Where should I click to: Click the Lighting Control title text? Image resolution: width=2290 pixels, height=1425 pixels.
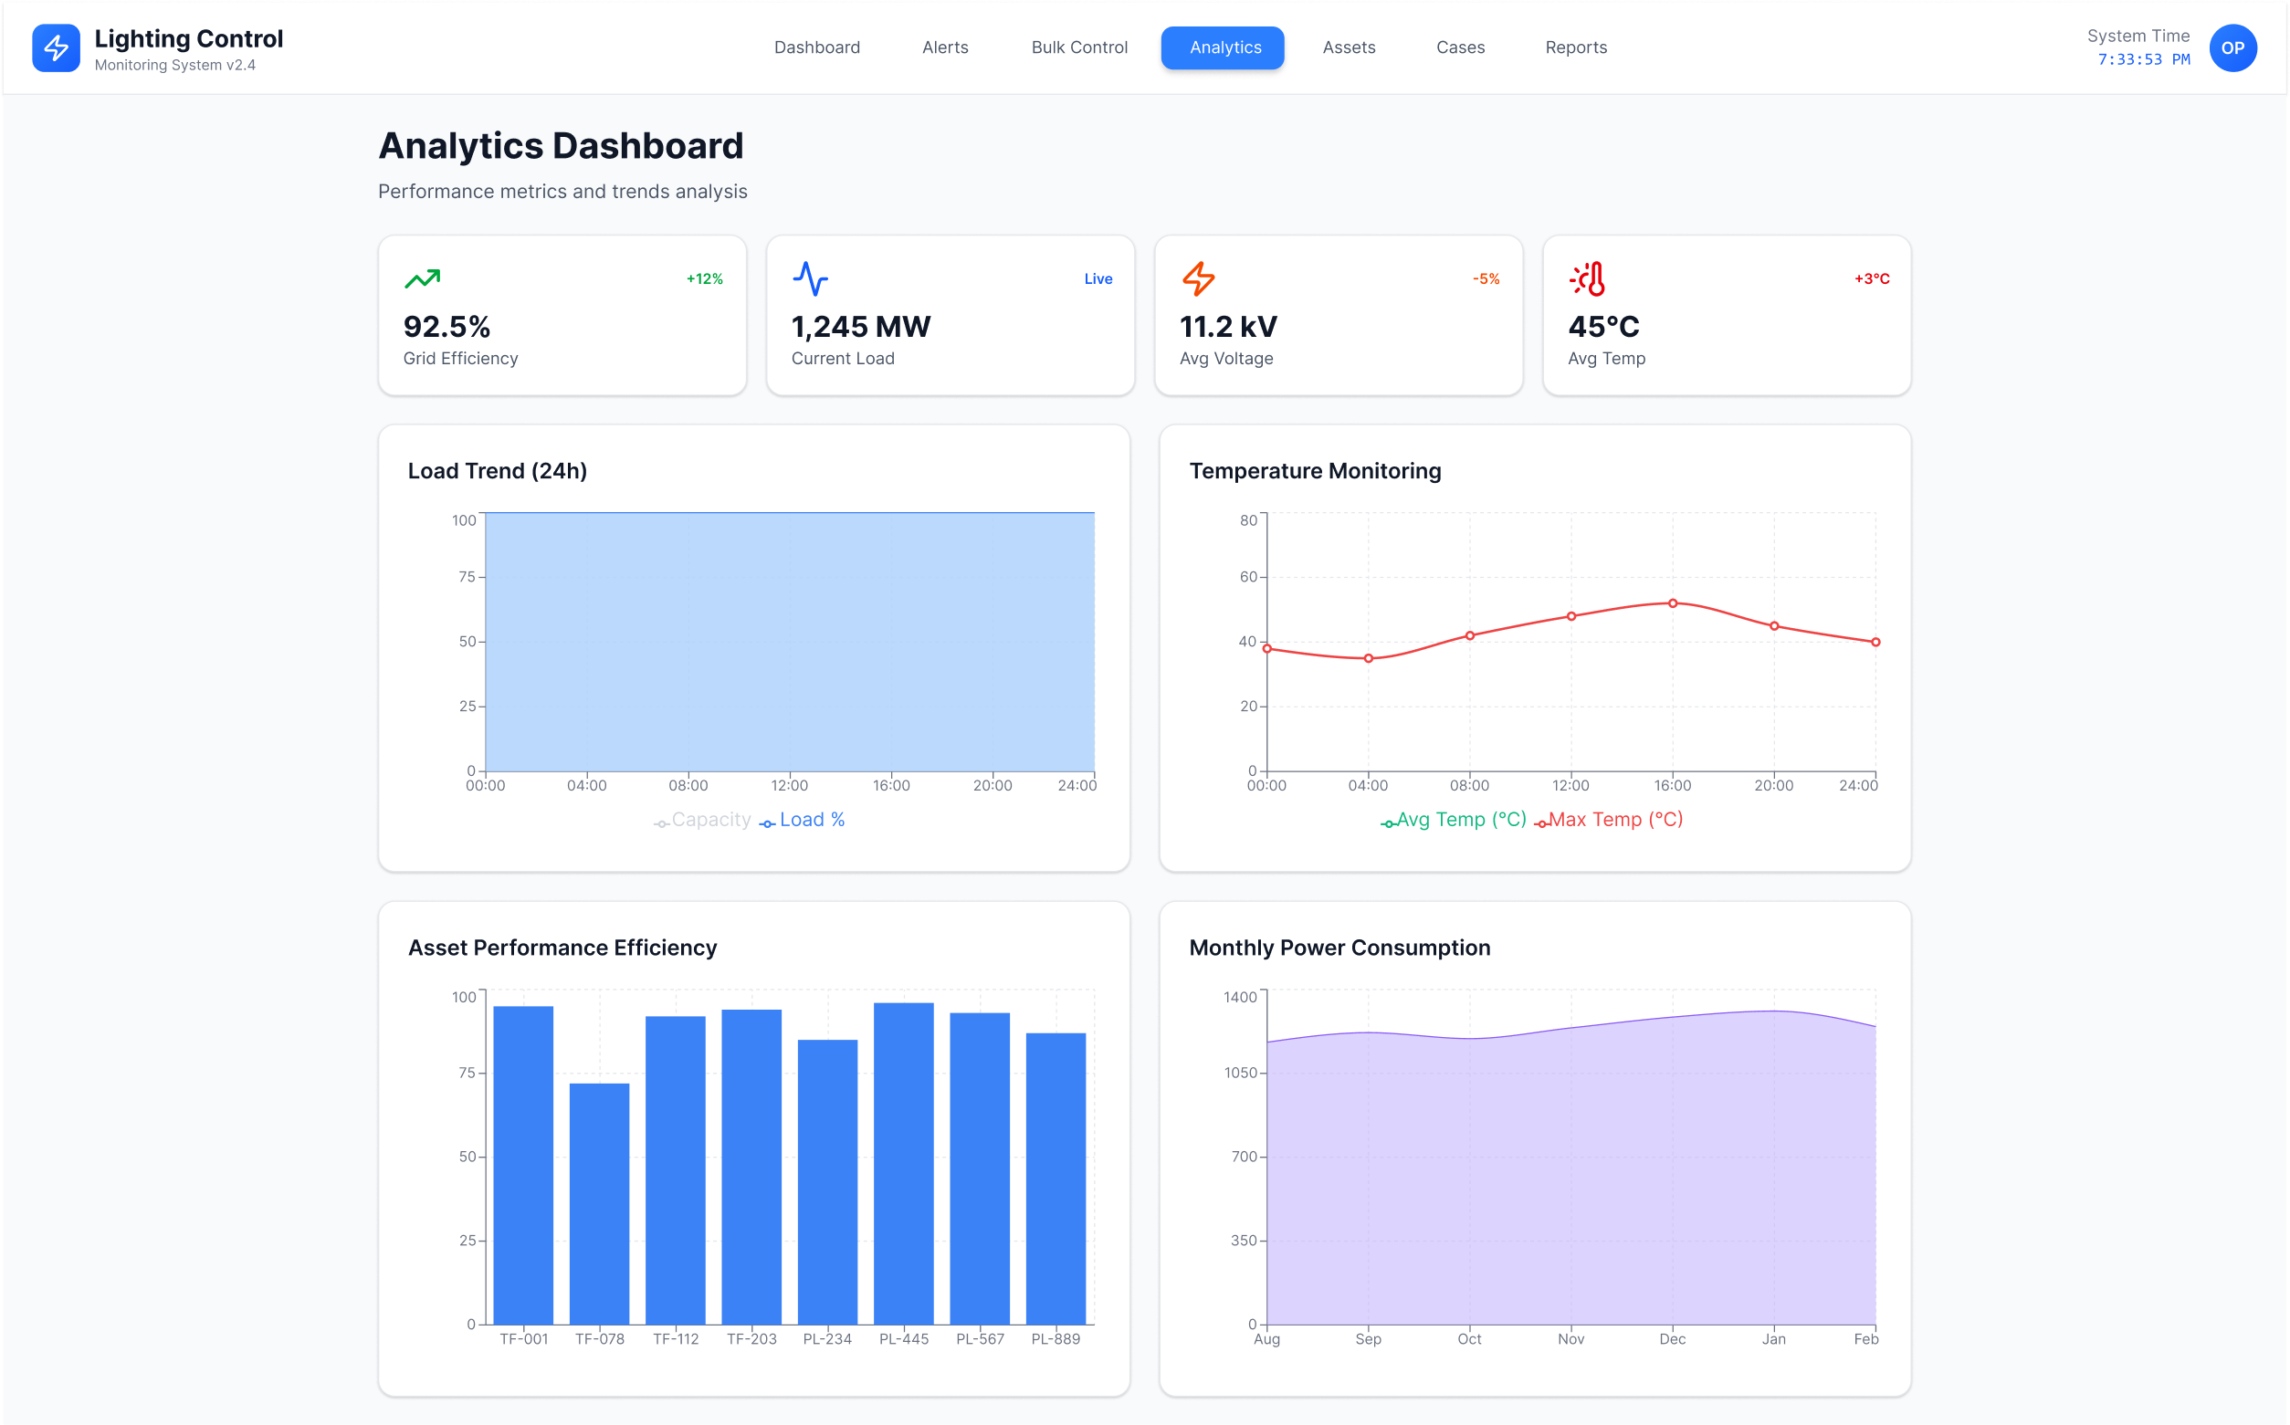click(188, 38)
